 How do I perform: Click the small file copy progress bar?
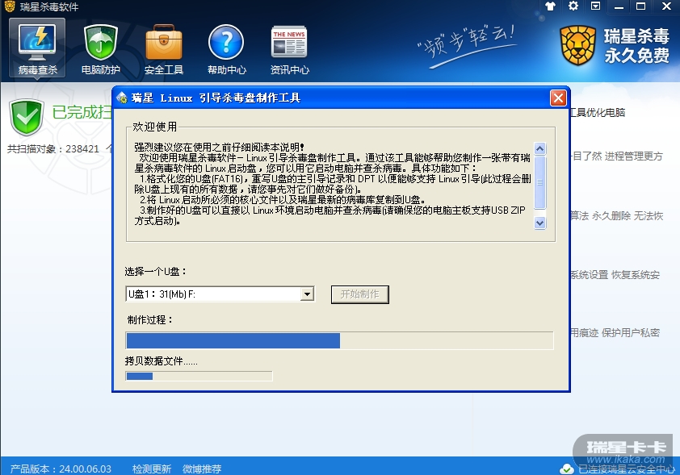(x=199, y=376)
